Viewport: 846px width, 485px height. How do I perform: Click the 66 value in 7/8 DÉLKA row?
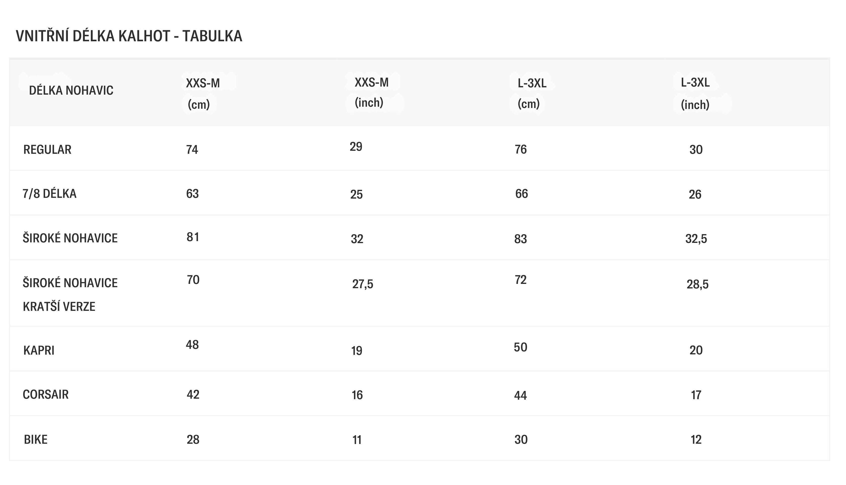click(x=521, y=194)
